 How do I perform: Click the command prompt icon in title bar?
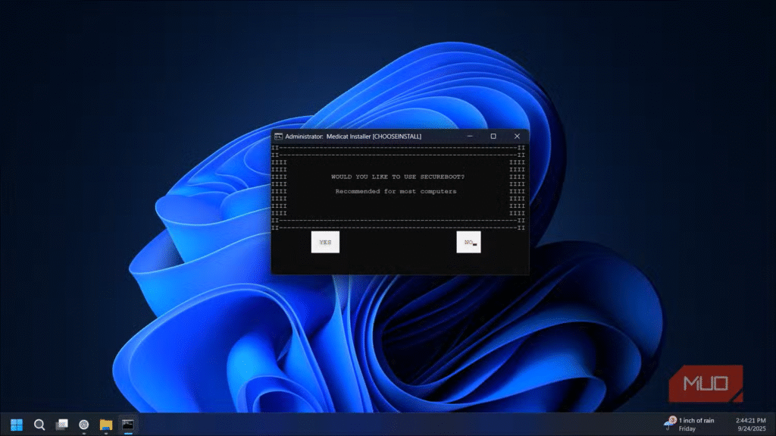pyautogui.click(x=278, y=136)
